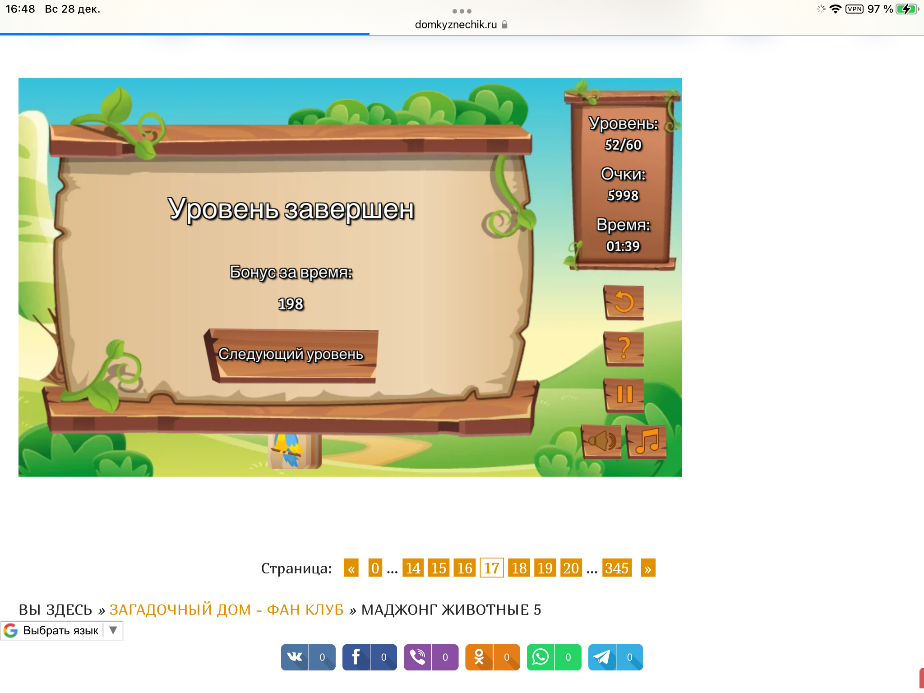Go to next page arrow »
Screen dimensions: 924x693
(x=648, y=568)
